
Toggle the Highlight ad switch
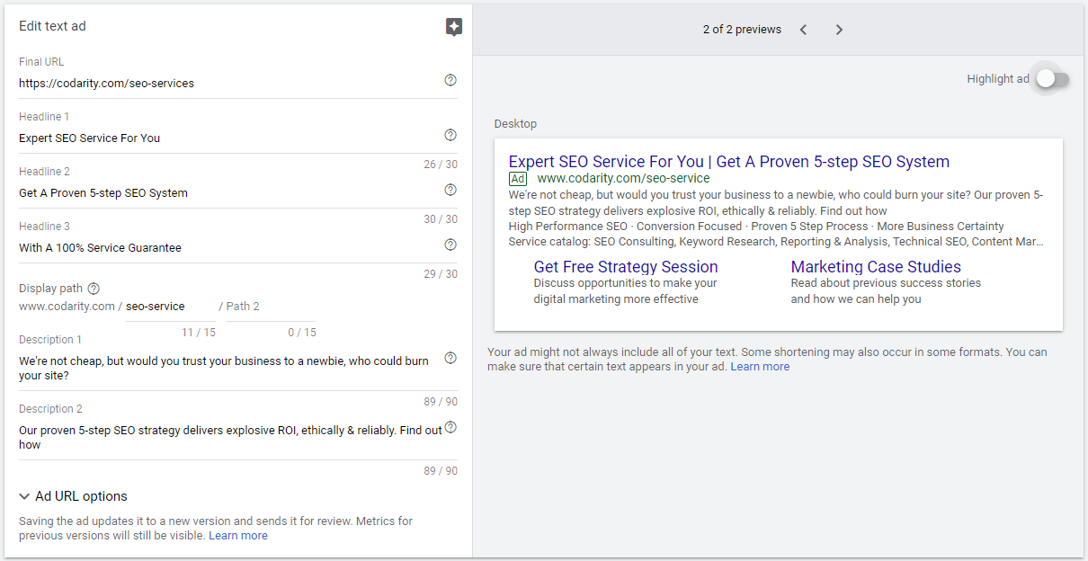pyautogui.click(x=1052, y=79)
